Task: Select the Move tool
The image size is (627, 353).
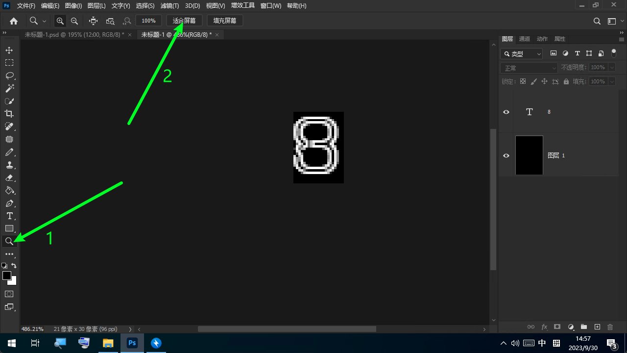Action: pyautogui.click(x=9, y=50)
